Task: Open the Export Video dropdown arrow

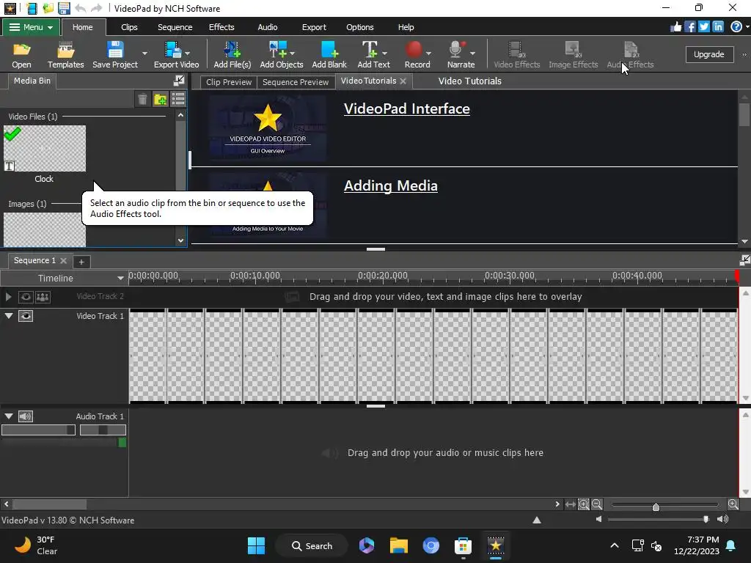Action: (x=188, y=53)
